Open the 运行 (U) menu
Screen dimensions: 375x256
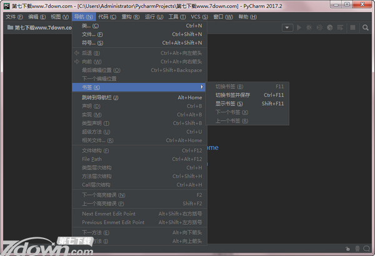154,17
